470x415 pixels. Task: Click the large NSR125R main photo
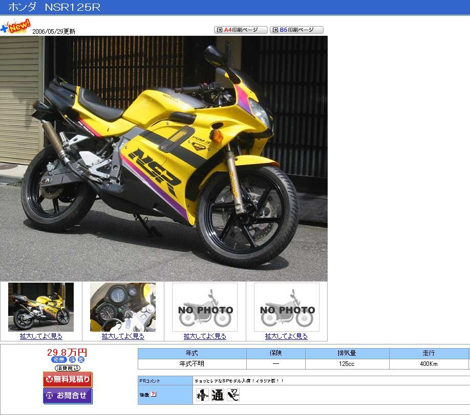pyautogui.click(x=164, y=158)
